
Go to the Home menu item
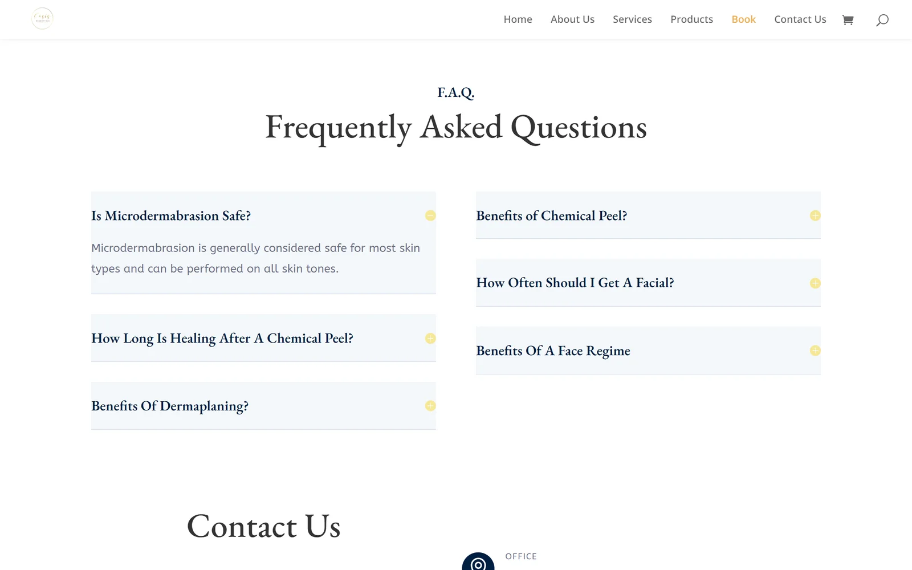click(518, 19)
